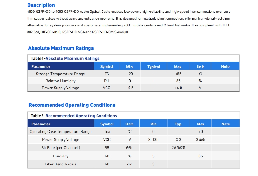Click the GBd unit cell
The image size is (258, 176).
(x=129, y=148)
